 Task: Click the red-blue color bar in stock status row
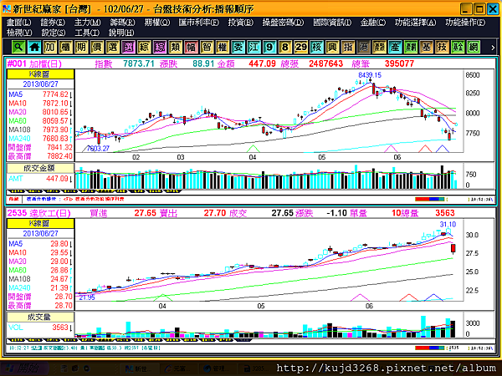point(430,348)
